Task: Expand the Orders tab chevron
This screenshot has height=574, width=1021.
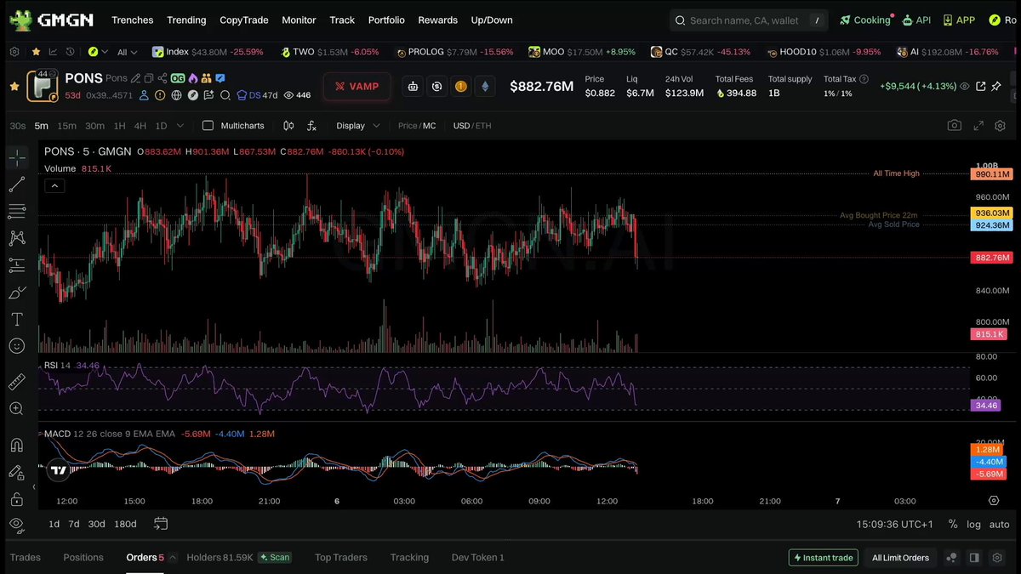Action: [173, 558]
